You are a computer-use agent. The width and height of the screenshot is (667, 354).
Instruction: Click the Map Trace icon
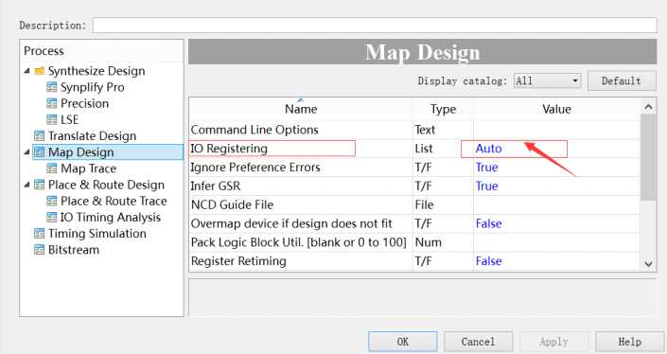51,168
